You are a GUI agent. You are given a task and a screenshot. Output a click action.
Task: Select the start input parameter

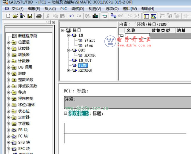(x=90, y=40)
